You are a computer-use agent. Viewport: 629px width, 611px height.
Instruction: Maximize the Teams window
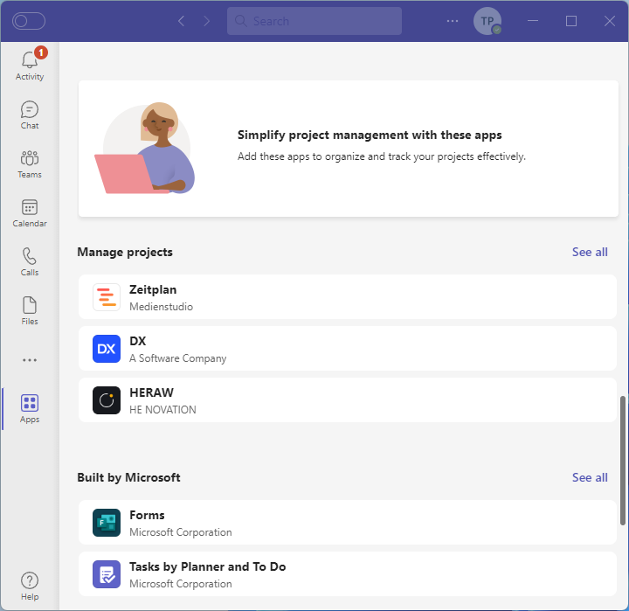pyautogui.click(x=571, y=21)
